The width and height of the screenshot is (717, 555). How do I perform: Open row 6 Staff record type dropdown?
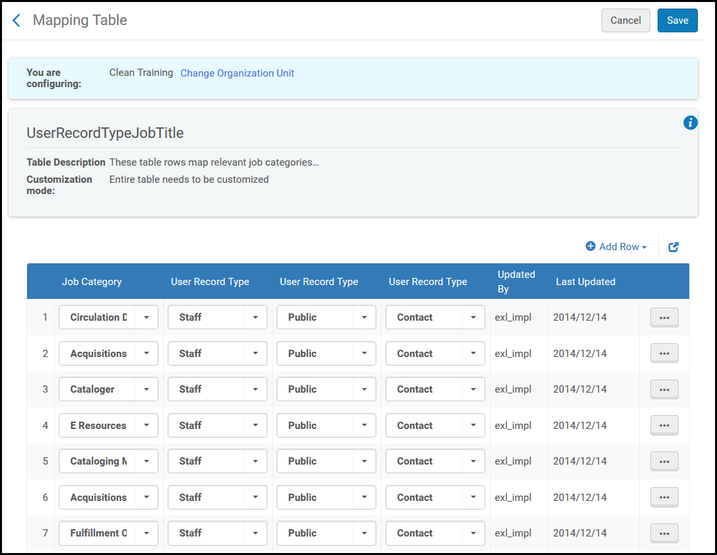click(x=217, y=497)
